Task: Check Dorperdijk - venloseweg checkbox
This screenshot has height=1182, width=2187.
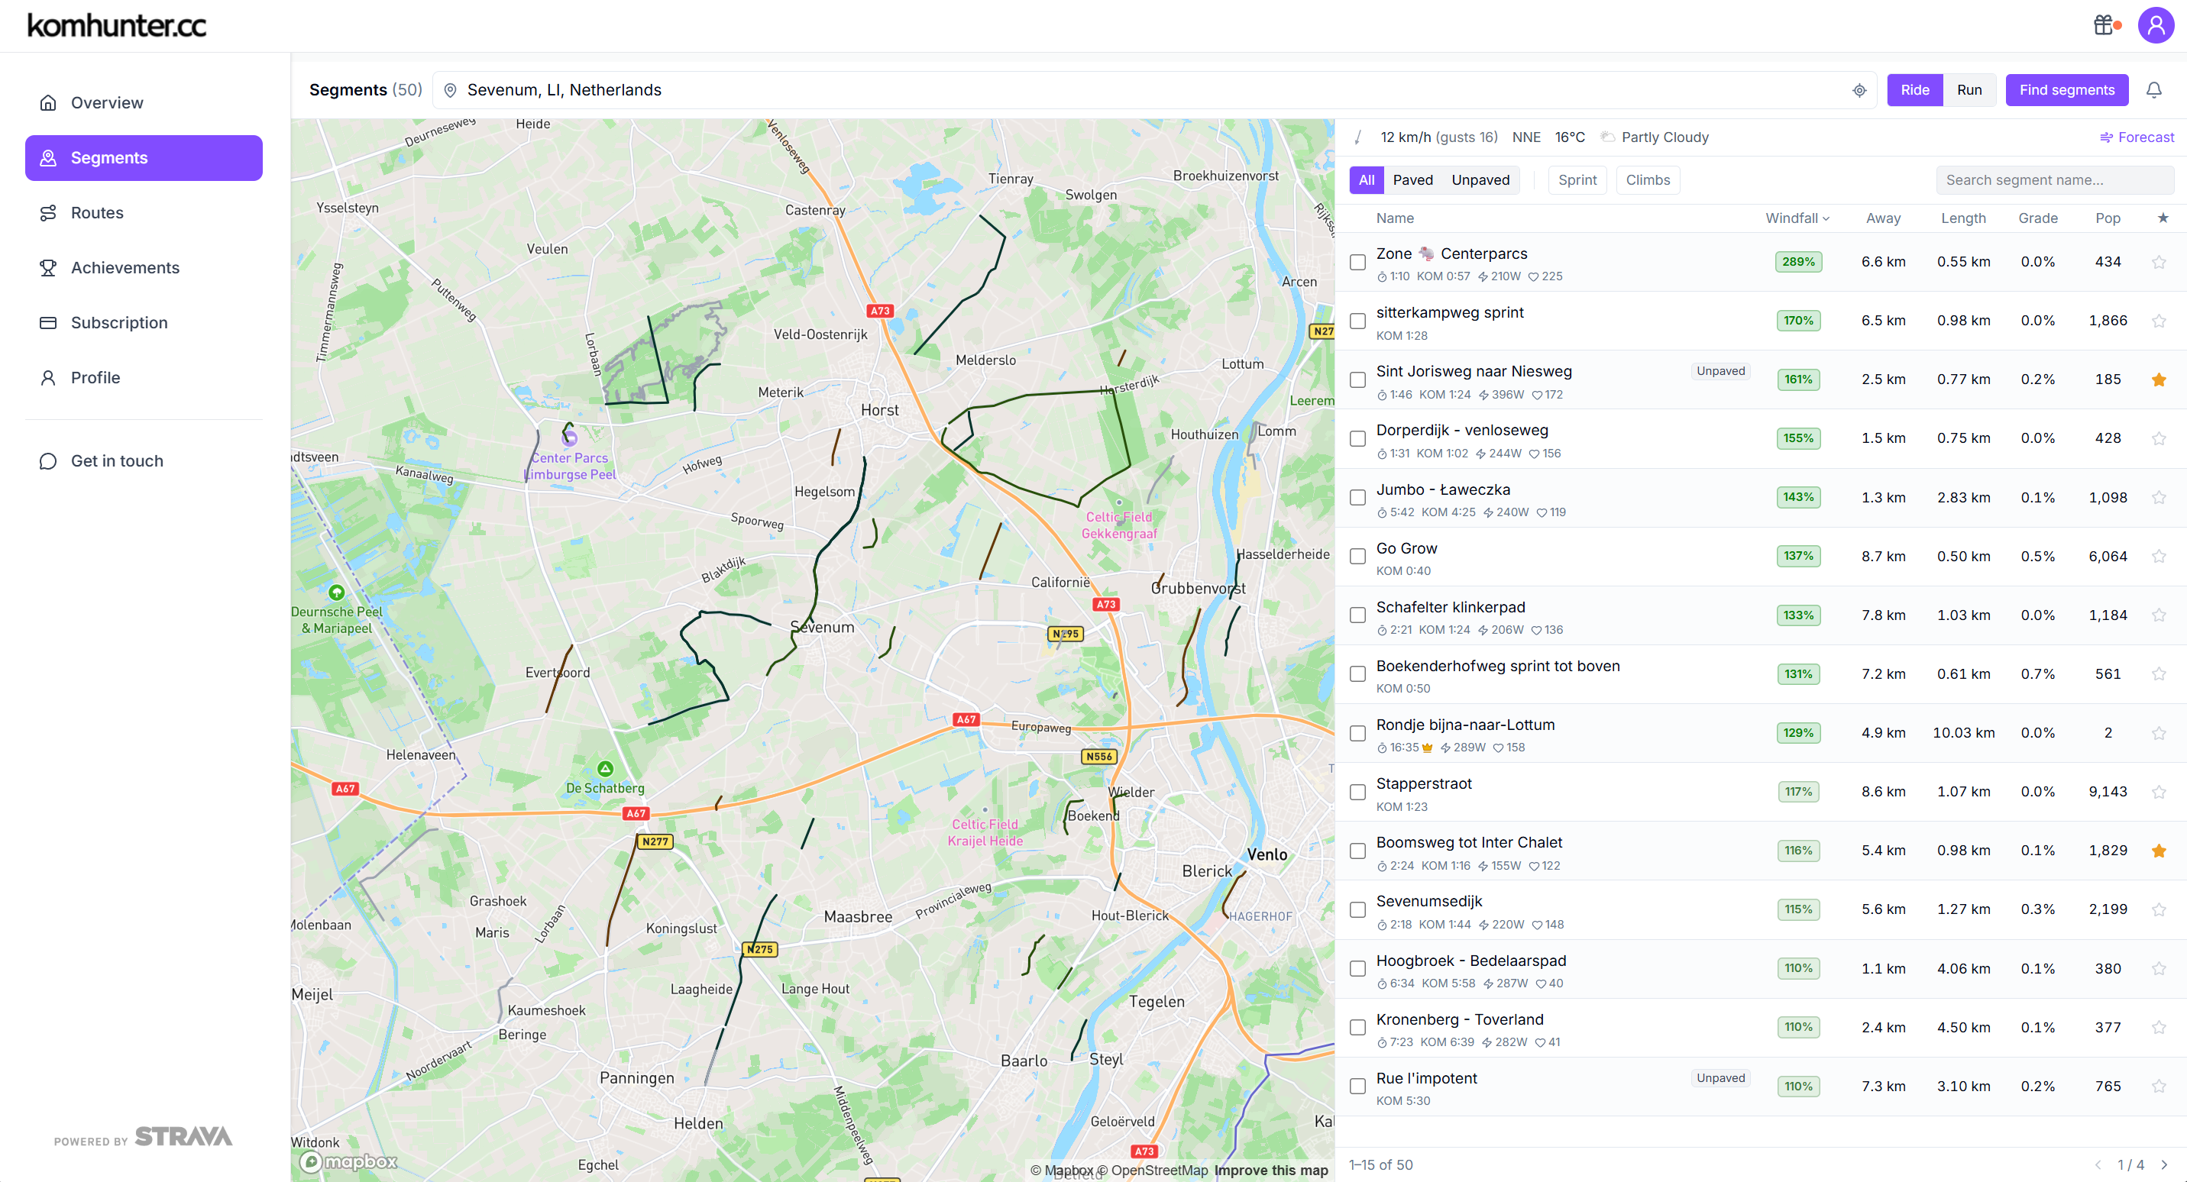Action: [1357, 439]
